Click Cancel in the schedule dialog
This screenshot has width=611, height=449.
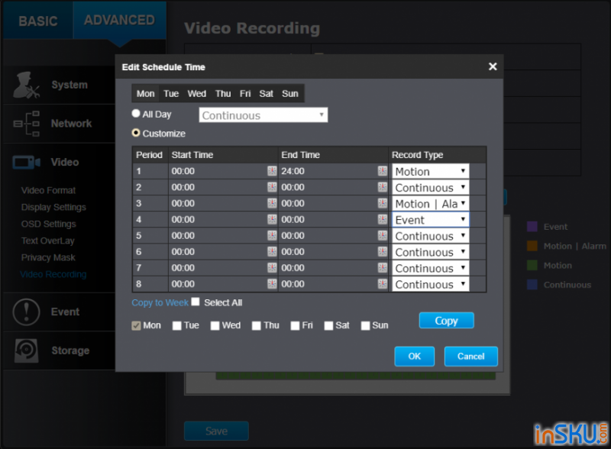click(470, 357)
